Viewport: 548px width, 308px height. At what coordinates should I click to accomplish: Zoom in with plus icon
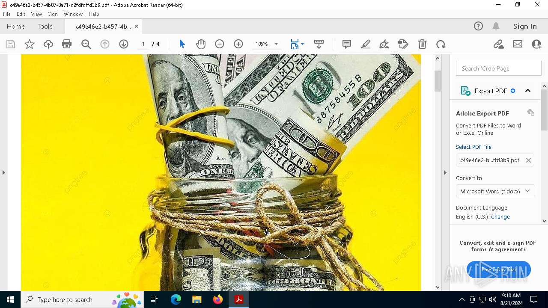238,44
